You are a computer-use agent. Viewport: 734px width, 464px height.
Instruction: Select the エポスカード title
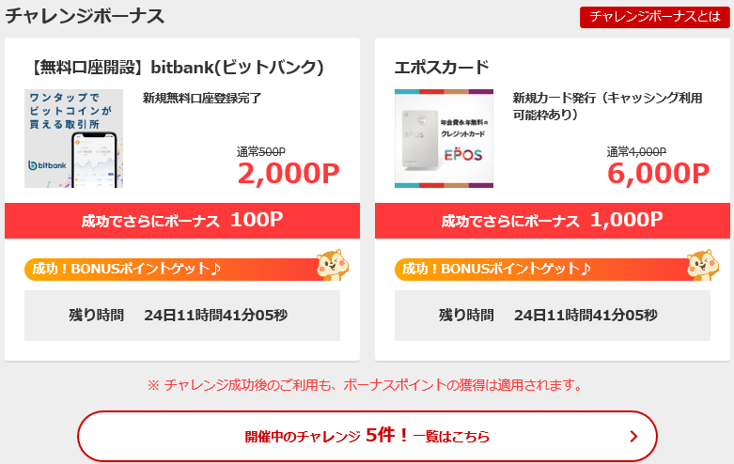pyautogui.click(x=442, y=68)
